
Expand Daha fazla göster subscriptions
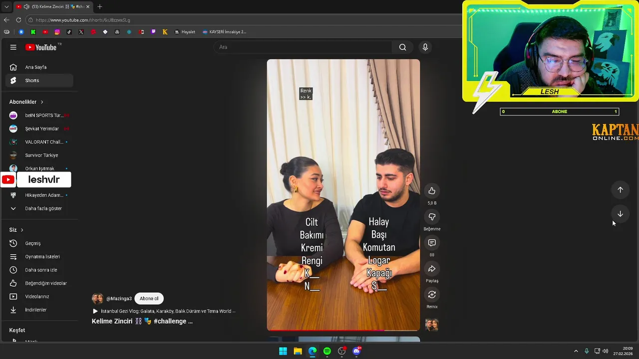point(39,208)
